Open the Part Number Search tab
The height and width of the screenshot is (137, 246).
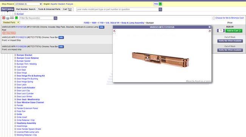(x=26, y=9)
